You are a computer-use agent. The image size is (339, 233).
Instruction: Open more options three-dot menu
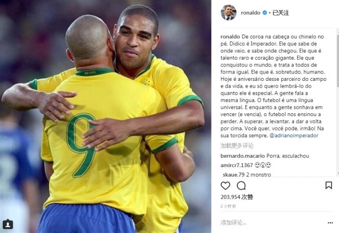click(x=330, y=223)
